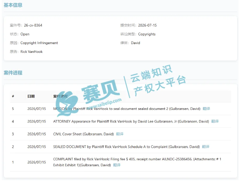Click the 案件进程 column header in table
Screen dimensions: 241x182
pos(61,96)
